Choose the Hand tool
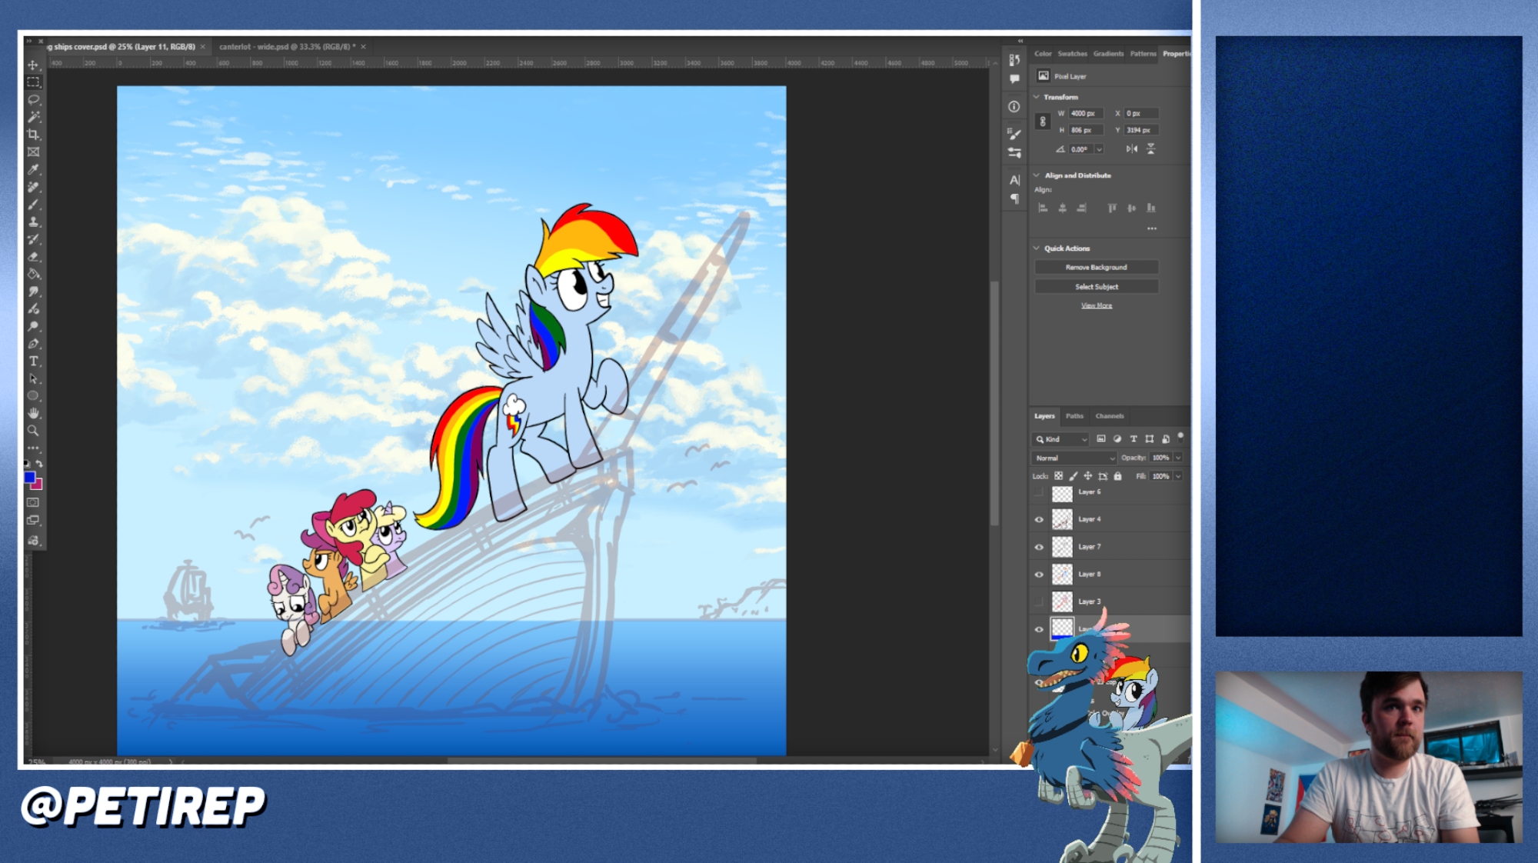This screenshot has width=1538, height=863. 33,413
